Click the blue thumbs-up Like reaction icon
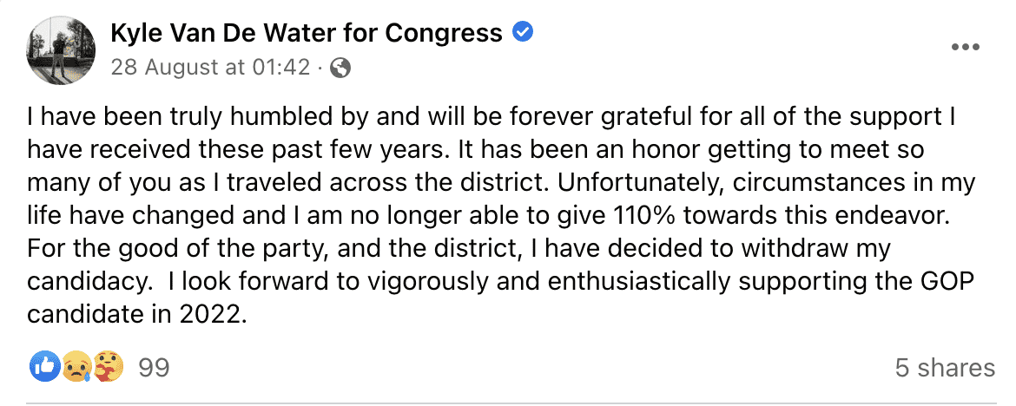 [43, 367]
